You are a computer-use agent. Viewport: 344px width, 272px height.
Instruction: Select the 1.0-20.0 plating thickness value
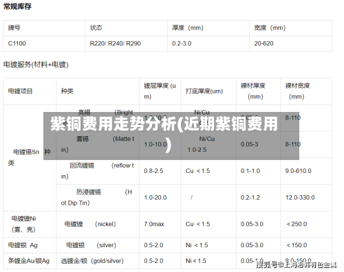155,197
